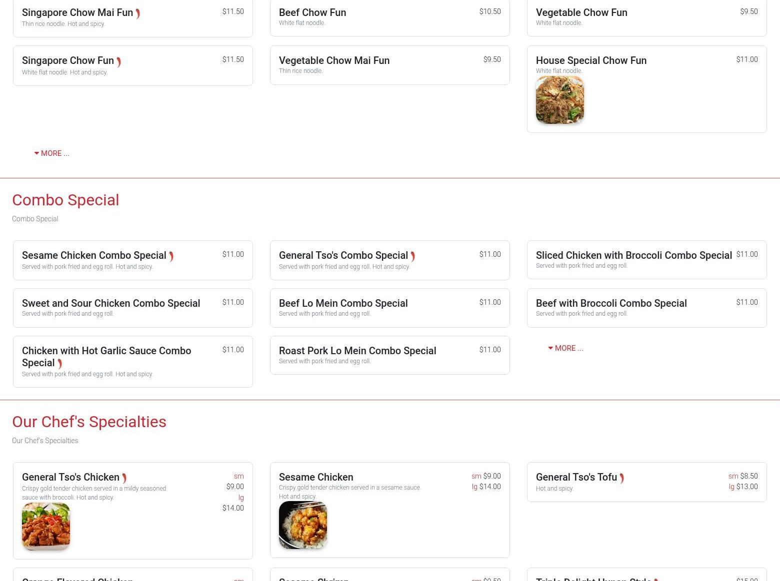The width and height of the screenshot is (780, 581).
Task: Click the lg $14.00 price for Sesame Chicken
Action: coord(486,487)
